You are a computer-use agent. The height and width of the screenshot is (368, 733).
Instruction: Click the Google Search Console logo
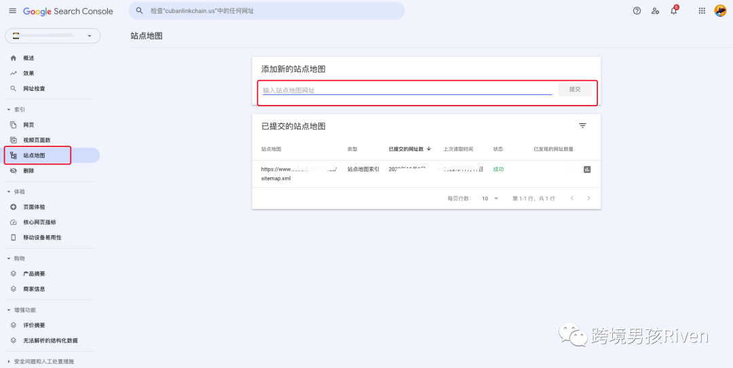69,12
